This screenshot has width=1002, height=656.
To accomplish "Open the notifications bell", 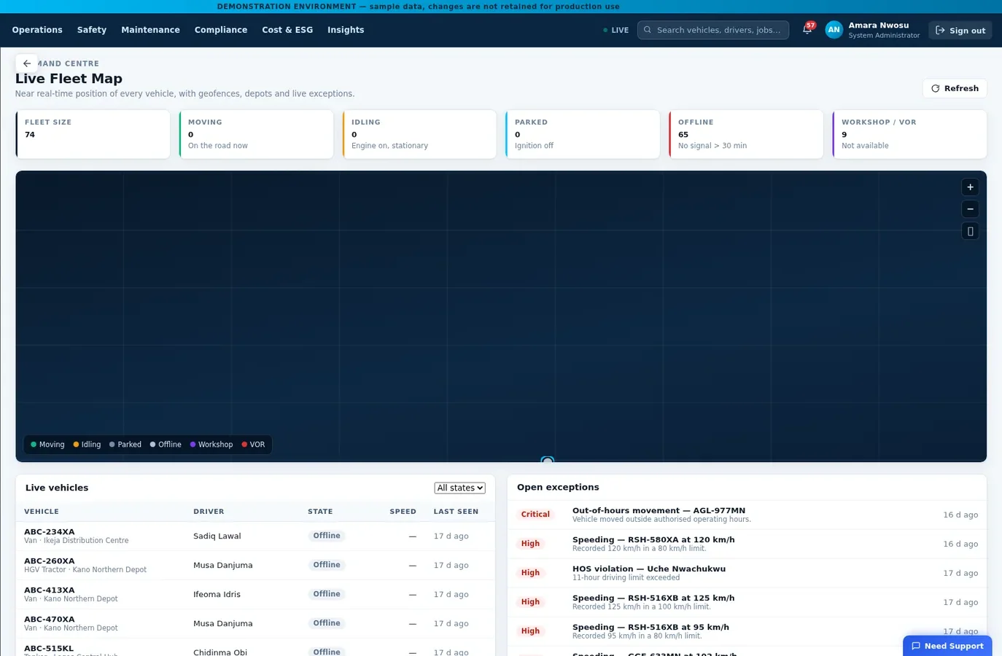I will tap(807, 29).
